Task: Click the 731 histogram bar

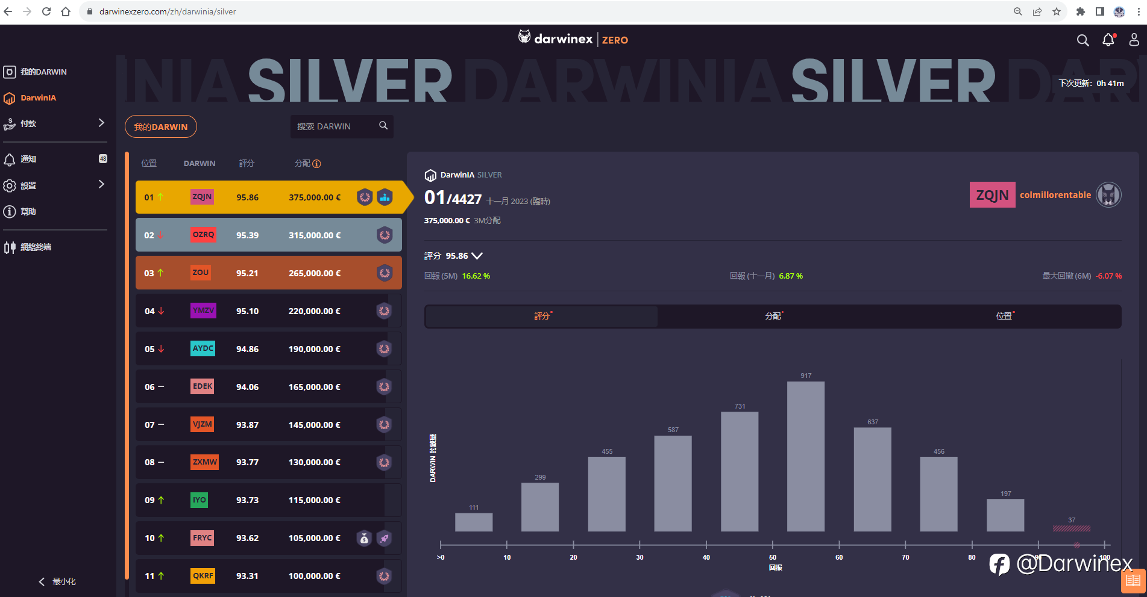Action: pyautogui.click(x=740, y=471)
